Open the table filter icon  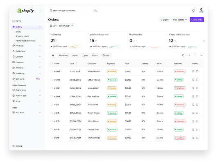coord(189,55)
